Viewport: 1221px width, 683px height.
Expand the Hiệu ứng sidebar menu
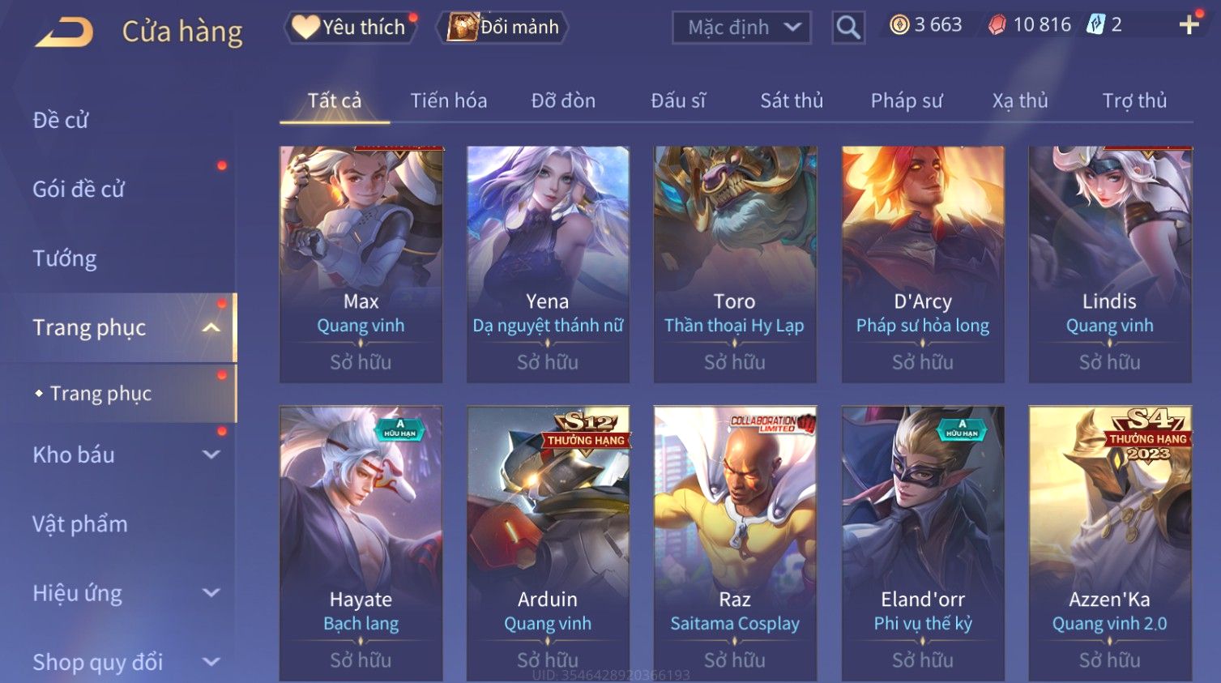pyautogui.click(x=211, y=593)
